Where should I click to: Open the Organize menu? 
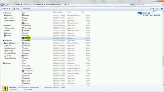6,9
